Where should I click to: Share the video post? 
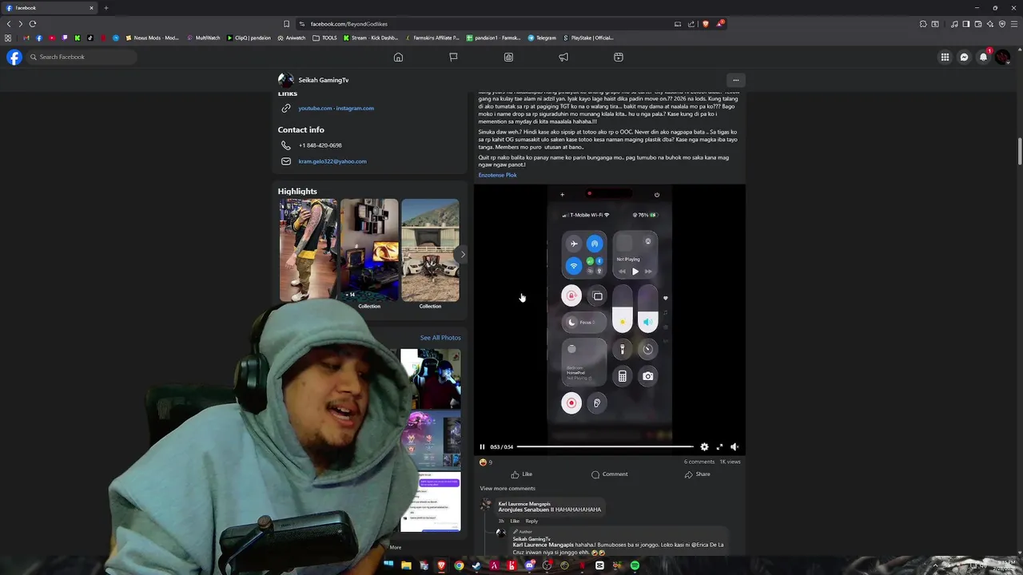698,474
